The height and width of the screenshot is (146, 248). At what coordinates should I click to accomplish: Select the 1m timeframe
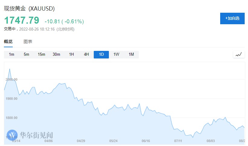11,55
